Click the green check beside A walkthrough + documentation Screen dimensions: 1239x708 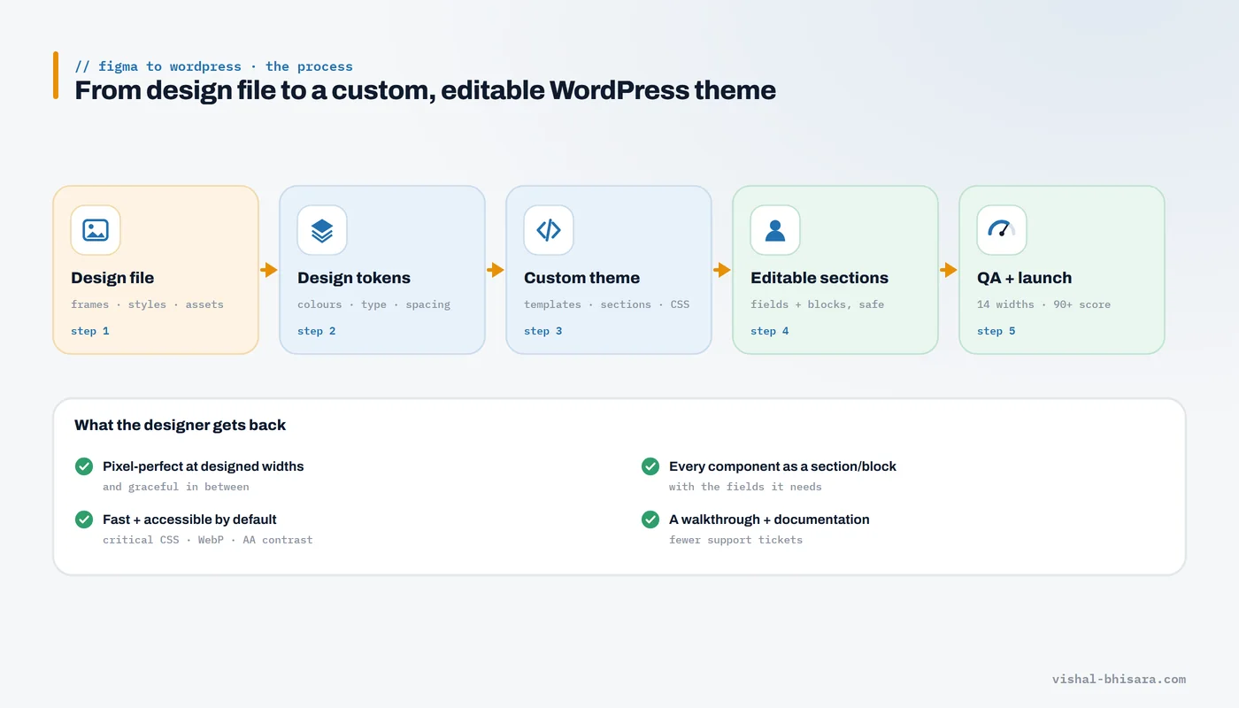[650, 519]
